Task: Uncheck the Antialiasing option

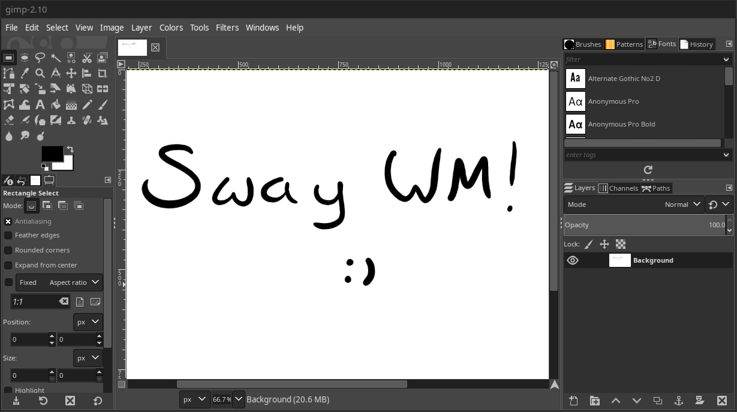Action: [x=8, y=221]
